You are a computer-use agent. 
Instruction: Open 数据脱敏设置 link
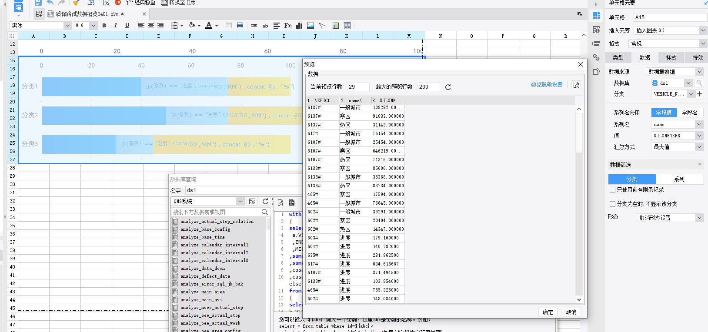(x=547, y=84)
